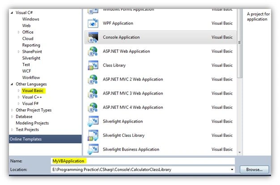Expand the Visual C++ node arrow

[19, 97]
